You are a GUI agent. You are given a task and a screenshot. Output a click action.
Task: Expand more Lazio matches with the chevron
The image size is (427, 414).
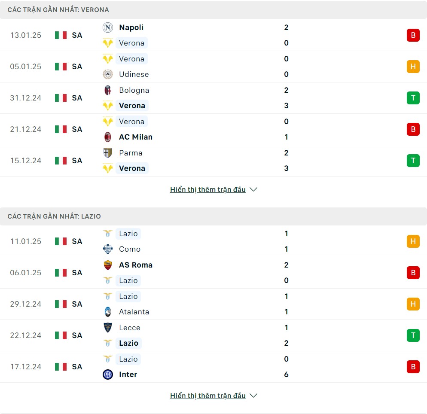point(253,396)
